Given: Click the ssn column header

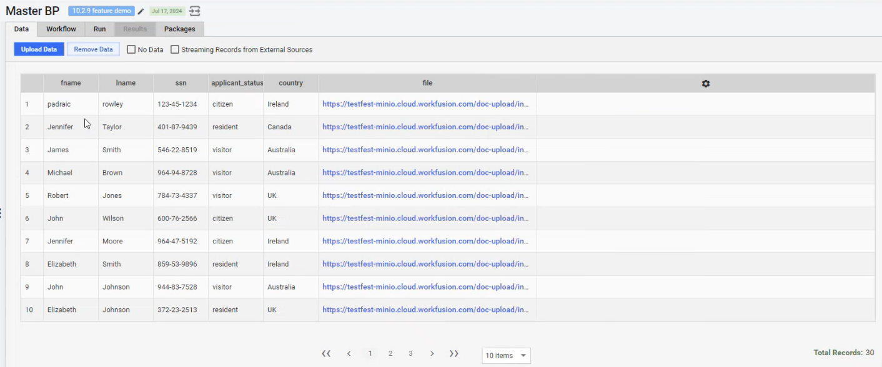Looking at the screenshot, I should click(x=181, y=83).
